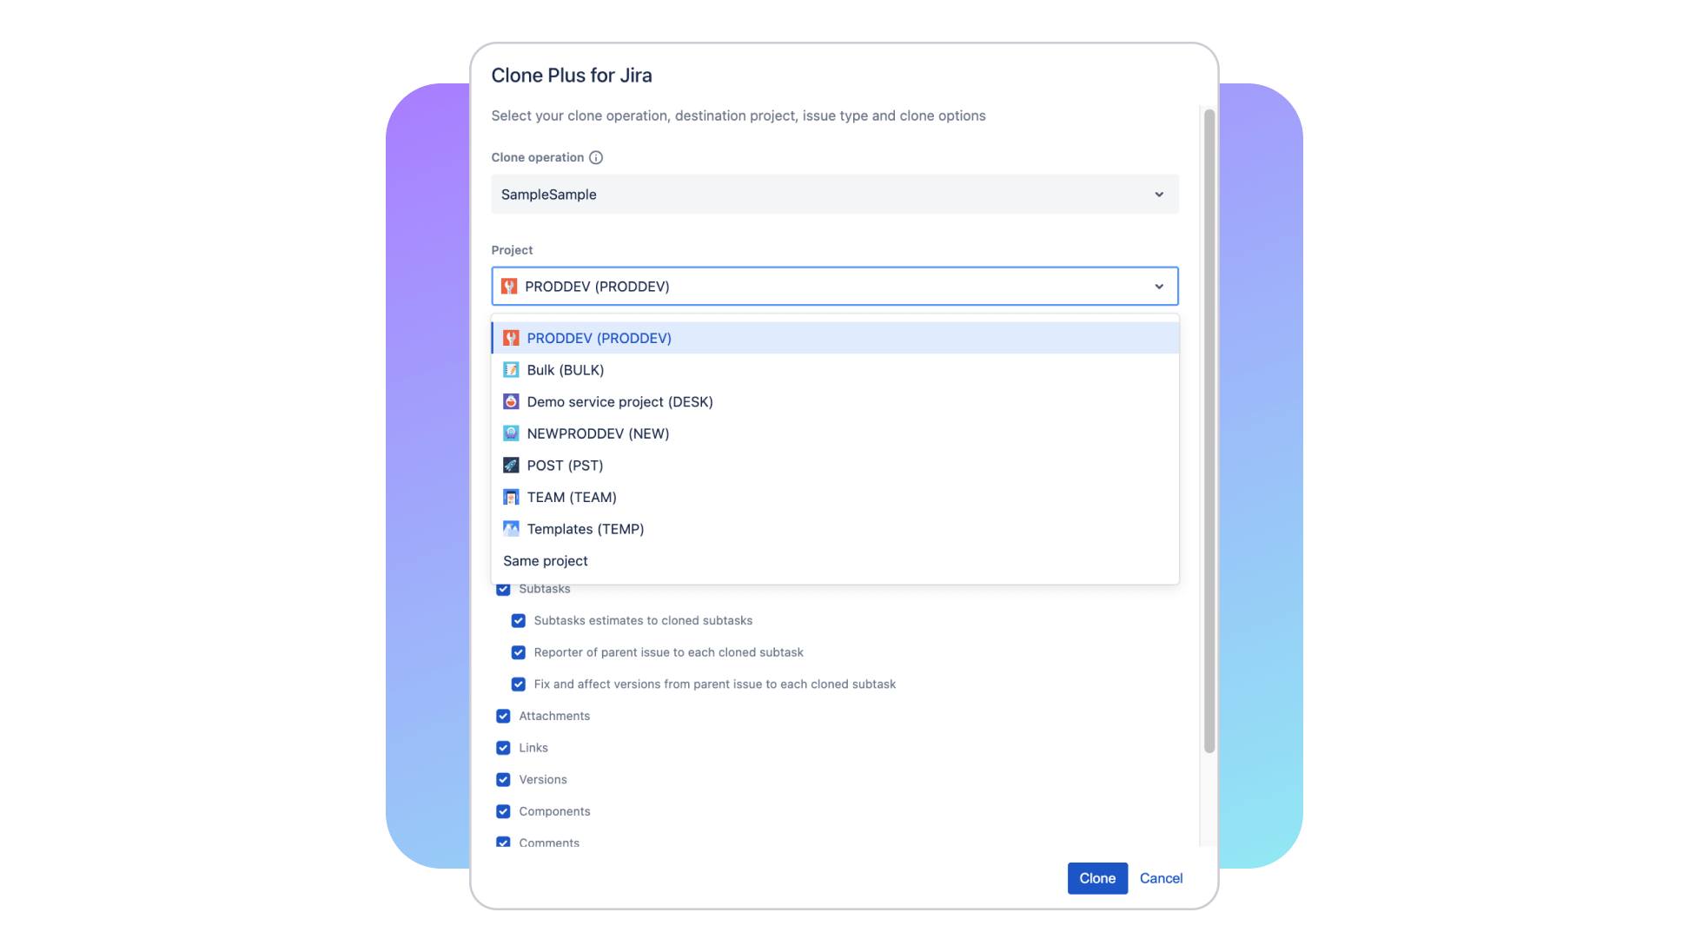Click the Bulk project avatar icon
Screen dimensions: 1689x952
tap(511, 370)
